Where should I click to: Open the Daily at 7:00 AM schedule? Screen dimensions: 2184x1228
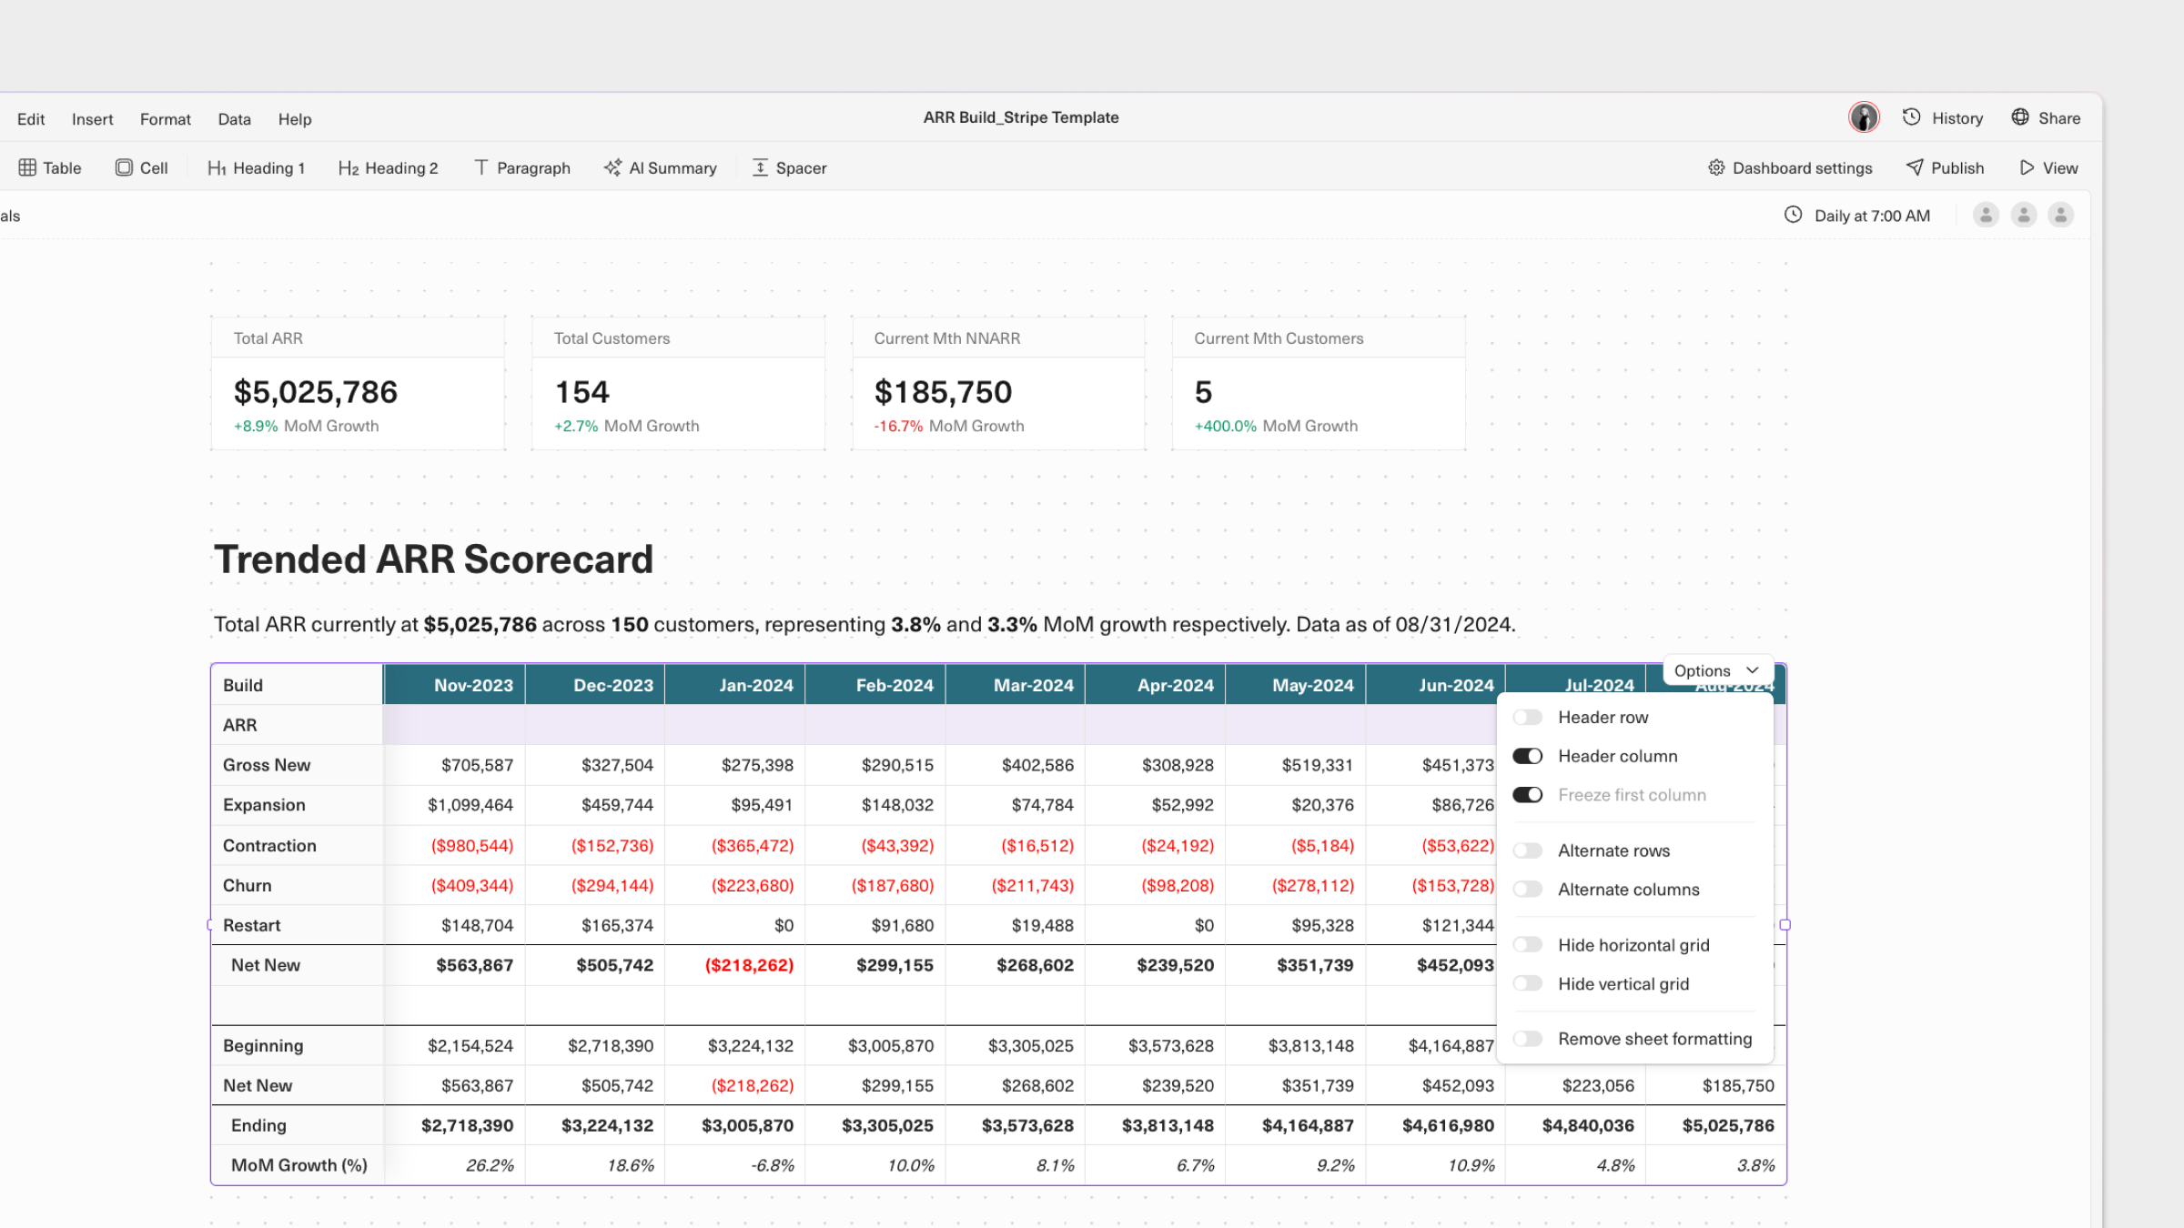pos(1856,216)
